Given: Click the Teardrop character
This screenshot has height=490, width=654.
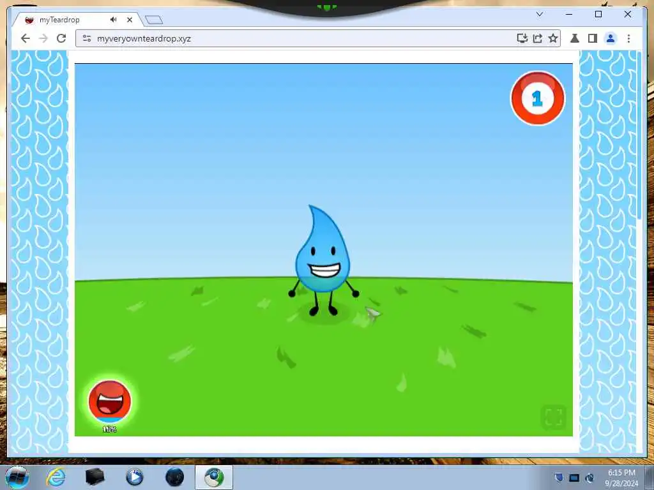Looking at the screenshot, I should [x=323, y=260].
